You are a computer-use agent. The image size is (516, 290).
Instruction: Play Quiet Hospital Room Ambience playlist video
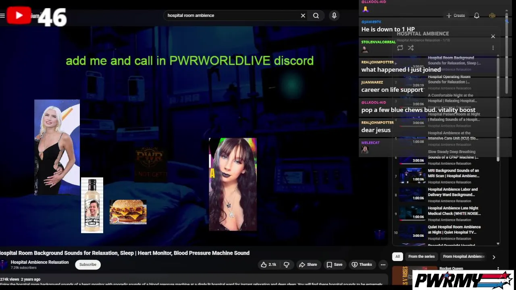(443, 232)
